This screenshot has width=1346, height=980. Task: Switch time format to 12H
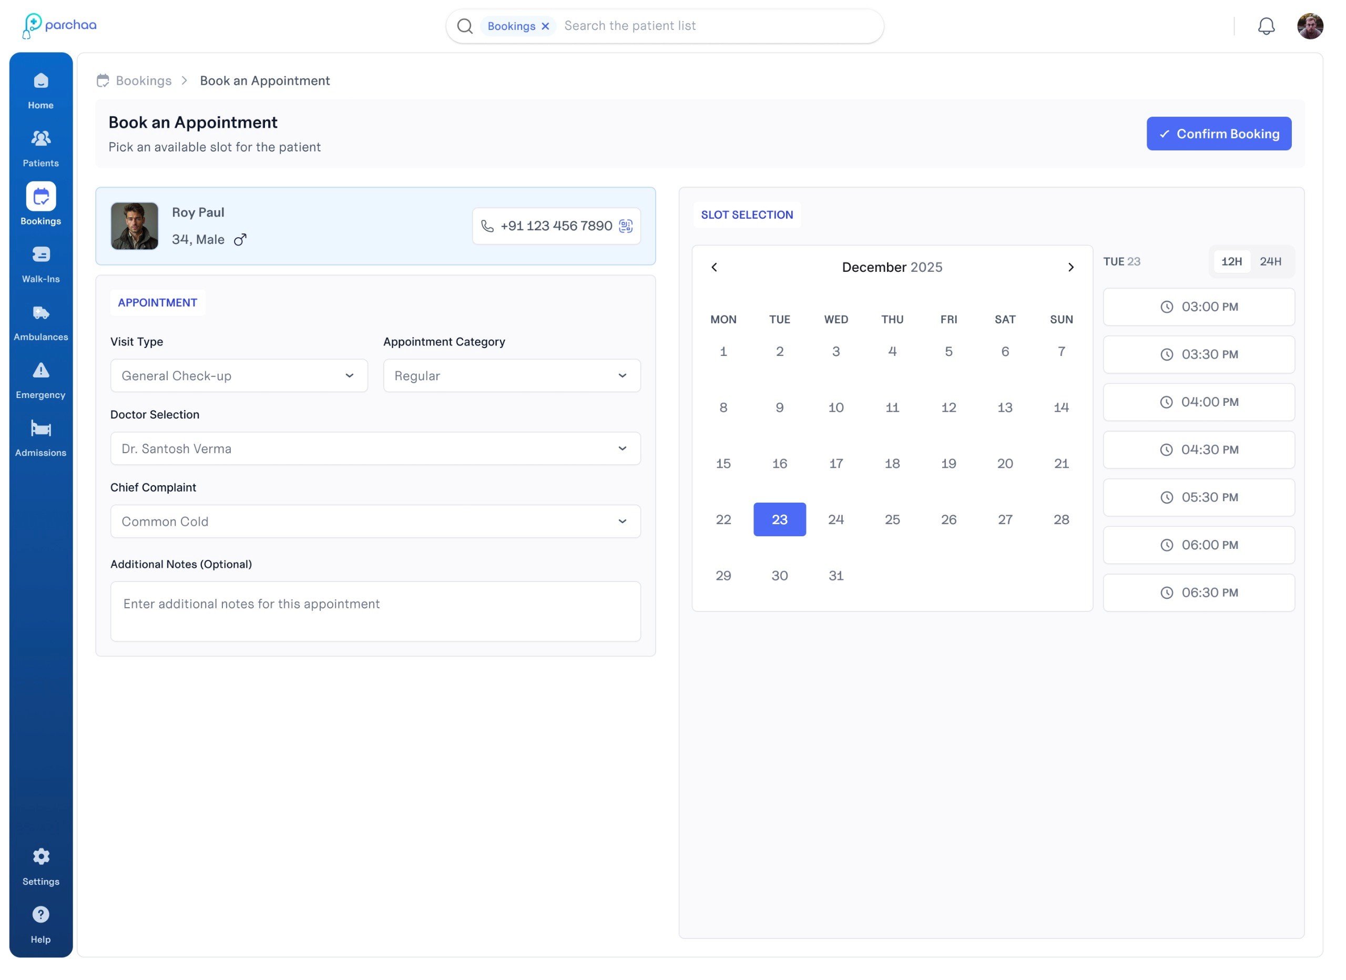(x=1231, y=262)
